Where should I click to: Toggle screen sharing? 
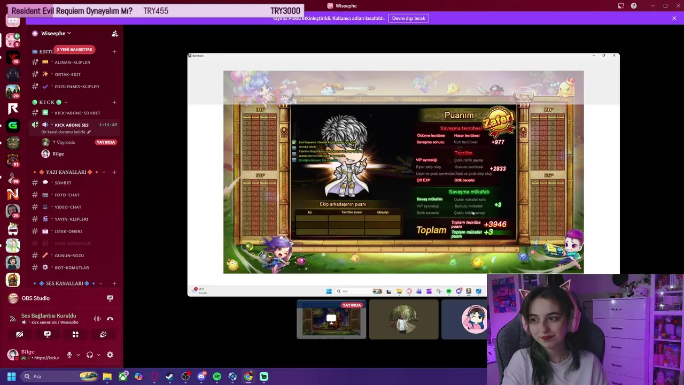47,334
